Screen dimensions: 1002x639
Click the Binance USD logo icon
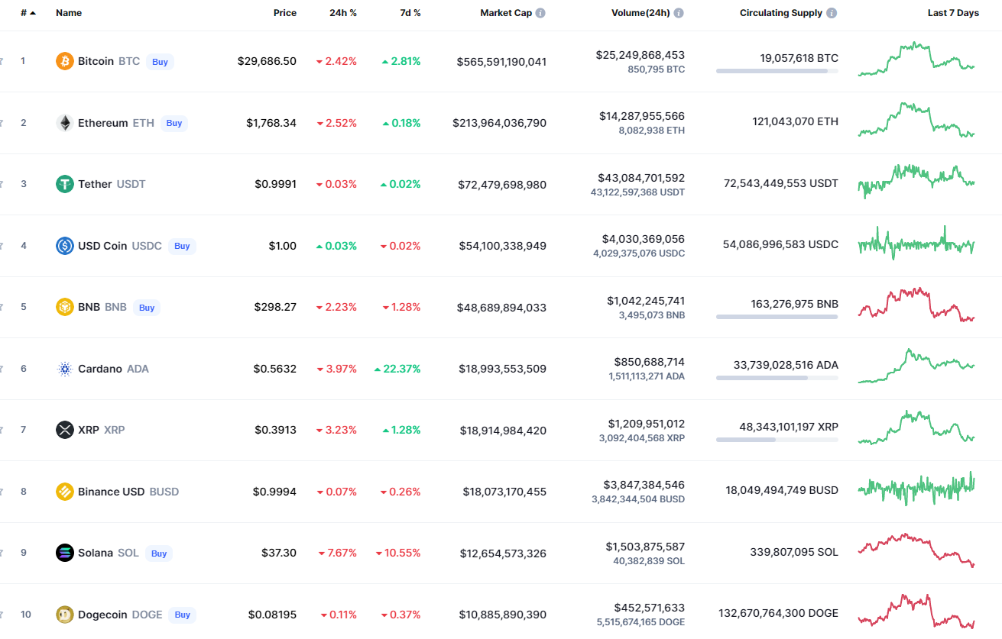(65, 492)
